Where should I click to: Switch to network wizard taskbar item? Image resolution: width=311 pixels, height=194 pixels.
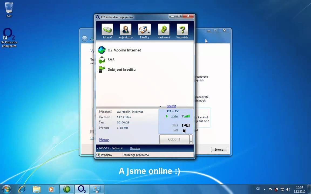(x=97, y=189)
